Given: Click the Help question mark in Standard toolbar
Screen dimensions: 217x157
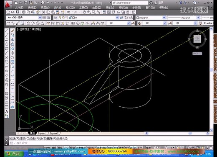Looking at the screenshot, I should point(134,12).
